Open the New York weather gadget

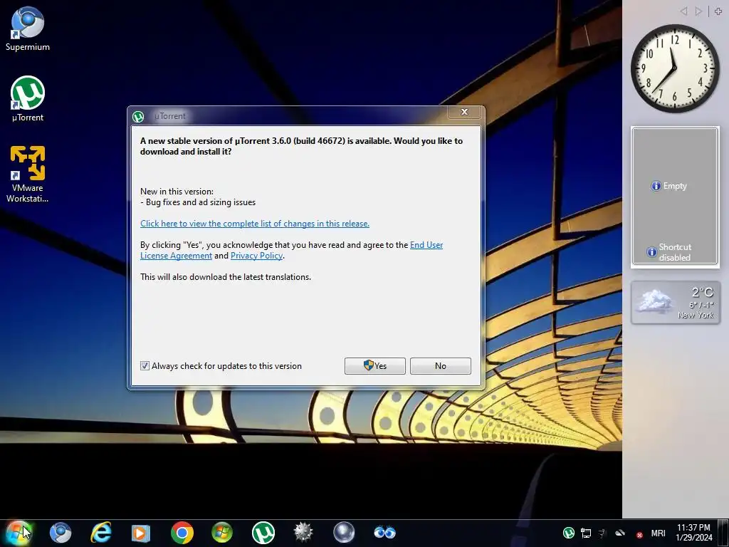pyautogui.click(x=676, y=302)
